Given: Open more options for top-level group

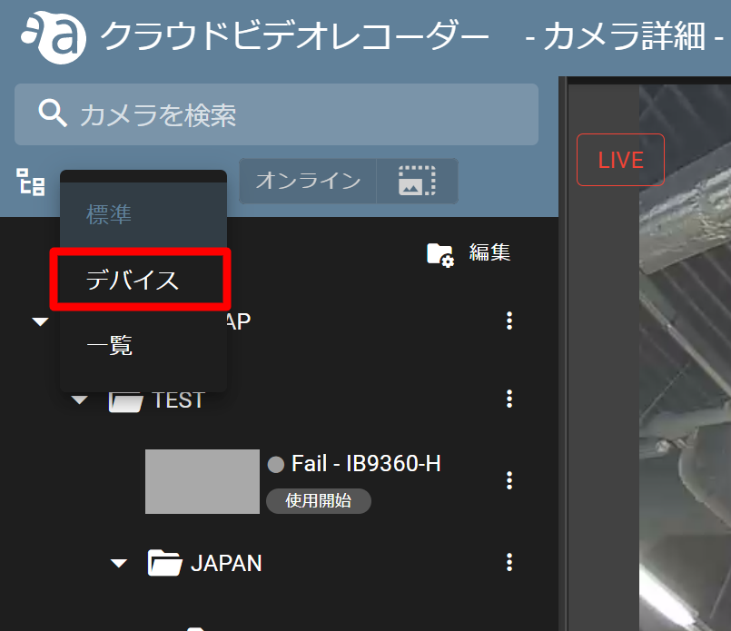Looking at the screenshot, I should coord(509,320).
